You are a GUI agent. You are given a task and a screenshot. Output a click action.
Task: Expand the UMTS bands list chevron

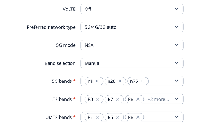(176, 117)
